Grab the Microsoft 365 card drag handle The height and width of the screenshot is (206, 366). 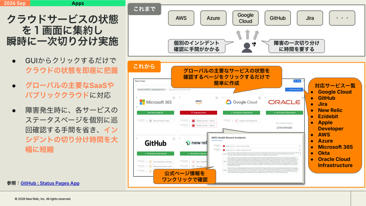(137, 97)
